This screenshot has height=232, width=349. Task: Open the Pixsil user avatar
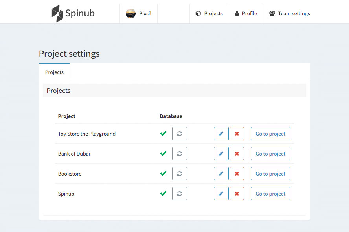click(130, 13)
